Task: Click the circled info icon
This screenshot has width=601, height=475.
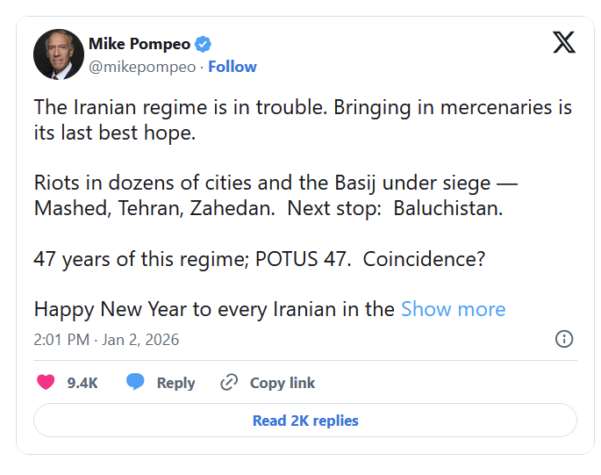Action: (x=565, y=339)
